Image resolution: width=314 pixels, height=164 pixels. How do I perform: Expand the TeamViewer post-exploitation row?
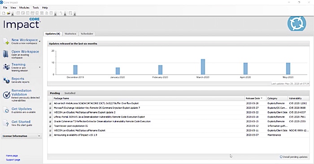click(50, 126)
